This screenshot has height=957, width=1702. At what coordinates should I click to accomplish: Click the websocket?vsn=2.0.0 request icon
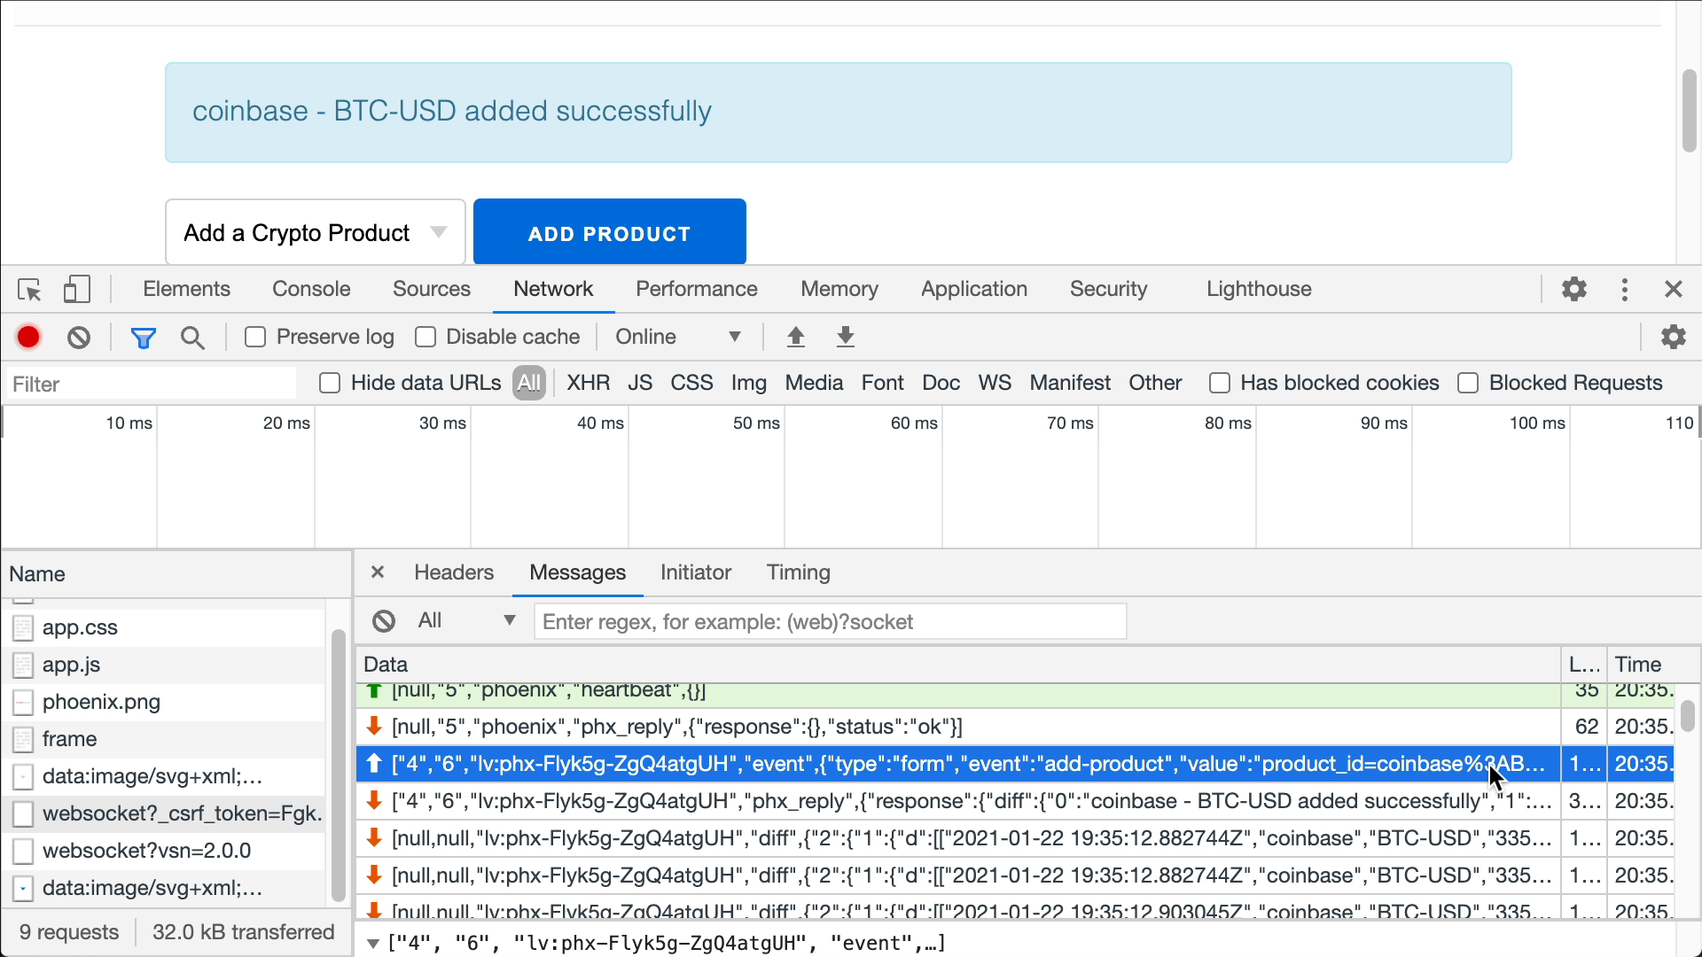pos(23,851)
